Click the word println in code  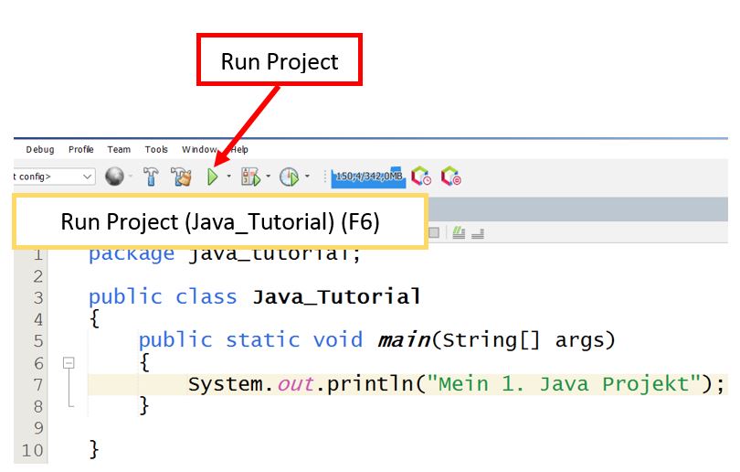371,383
